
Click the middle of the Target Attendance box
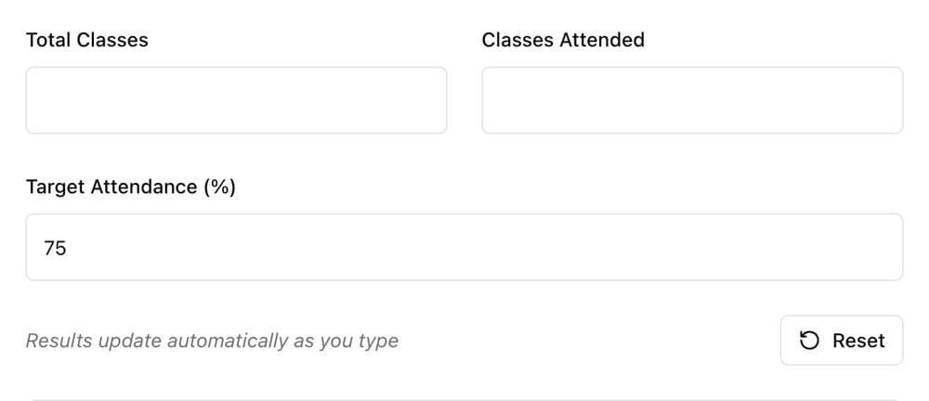point(464,247)
